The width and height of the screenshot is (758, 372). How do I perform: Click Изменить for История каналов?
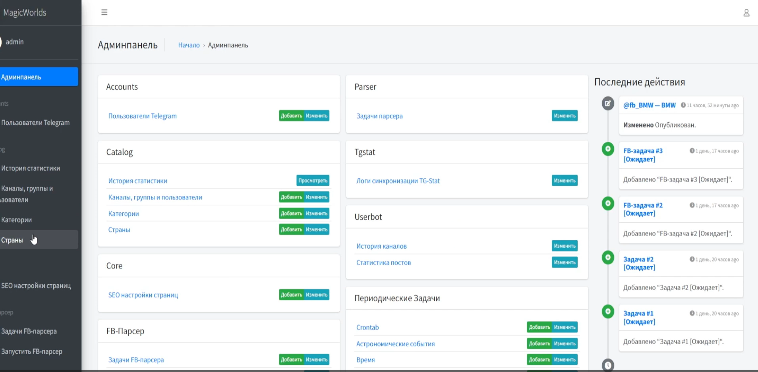(x=565, y=246)
